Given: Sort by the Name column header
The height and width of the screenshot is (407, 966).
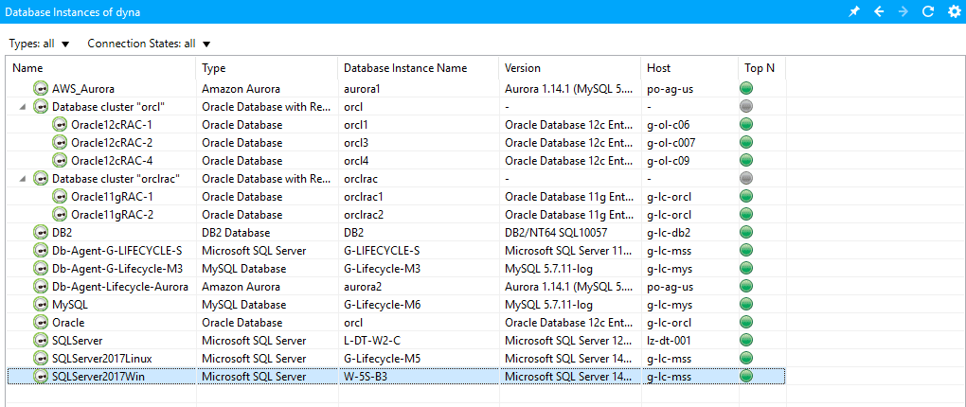Looking at the screenshot, I should pyautogui.click(x=100, y=68).
